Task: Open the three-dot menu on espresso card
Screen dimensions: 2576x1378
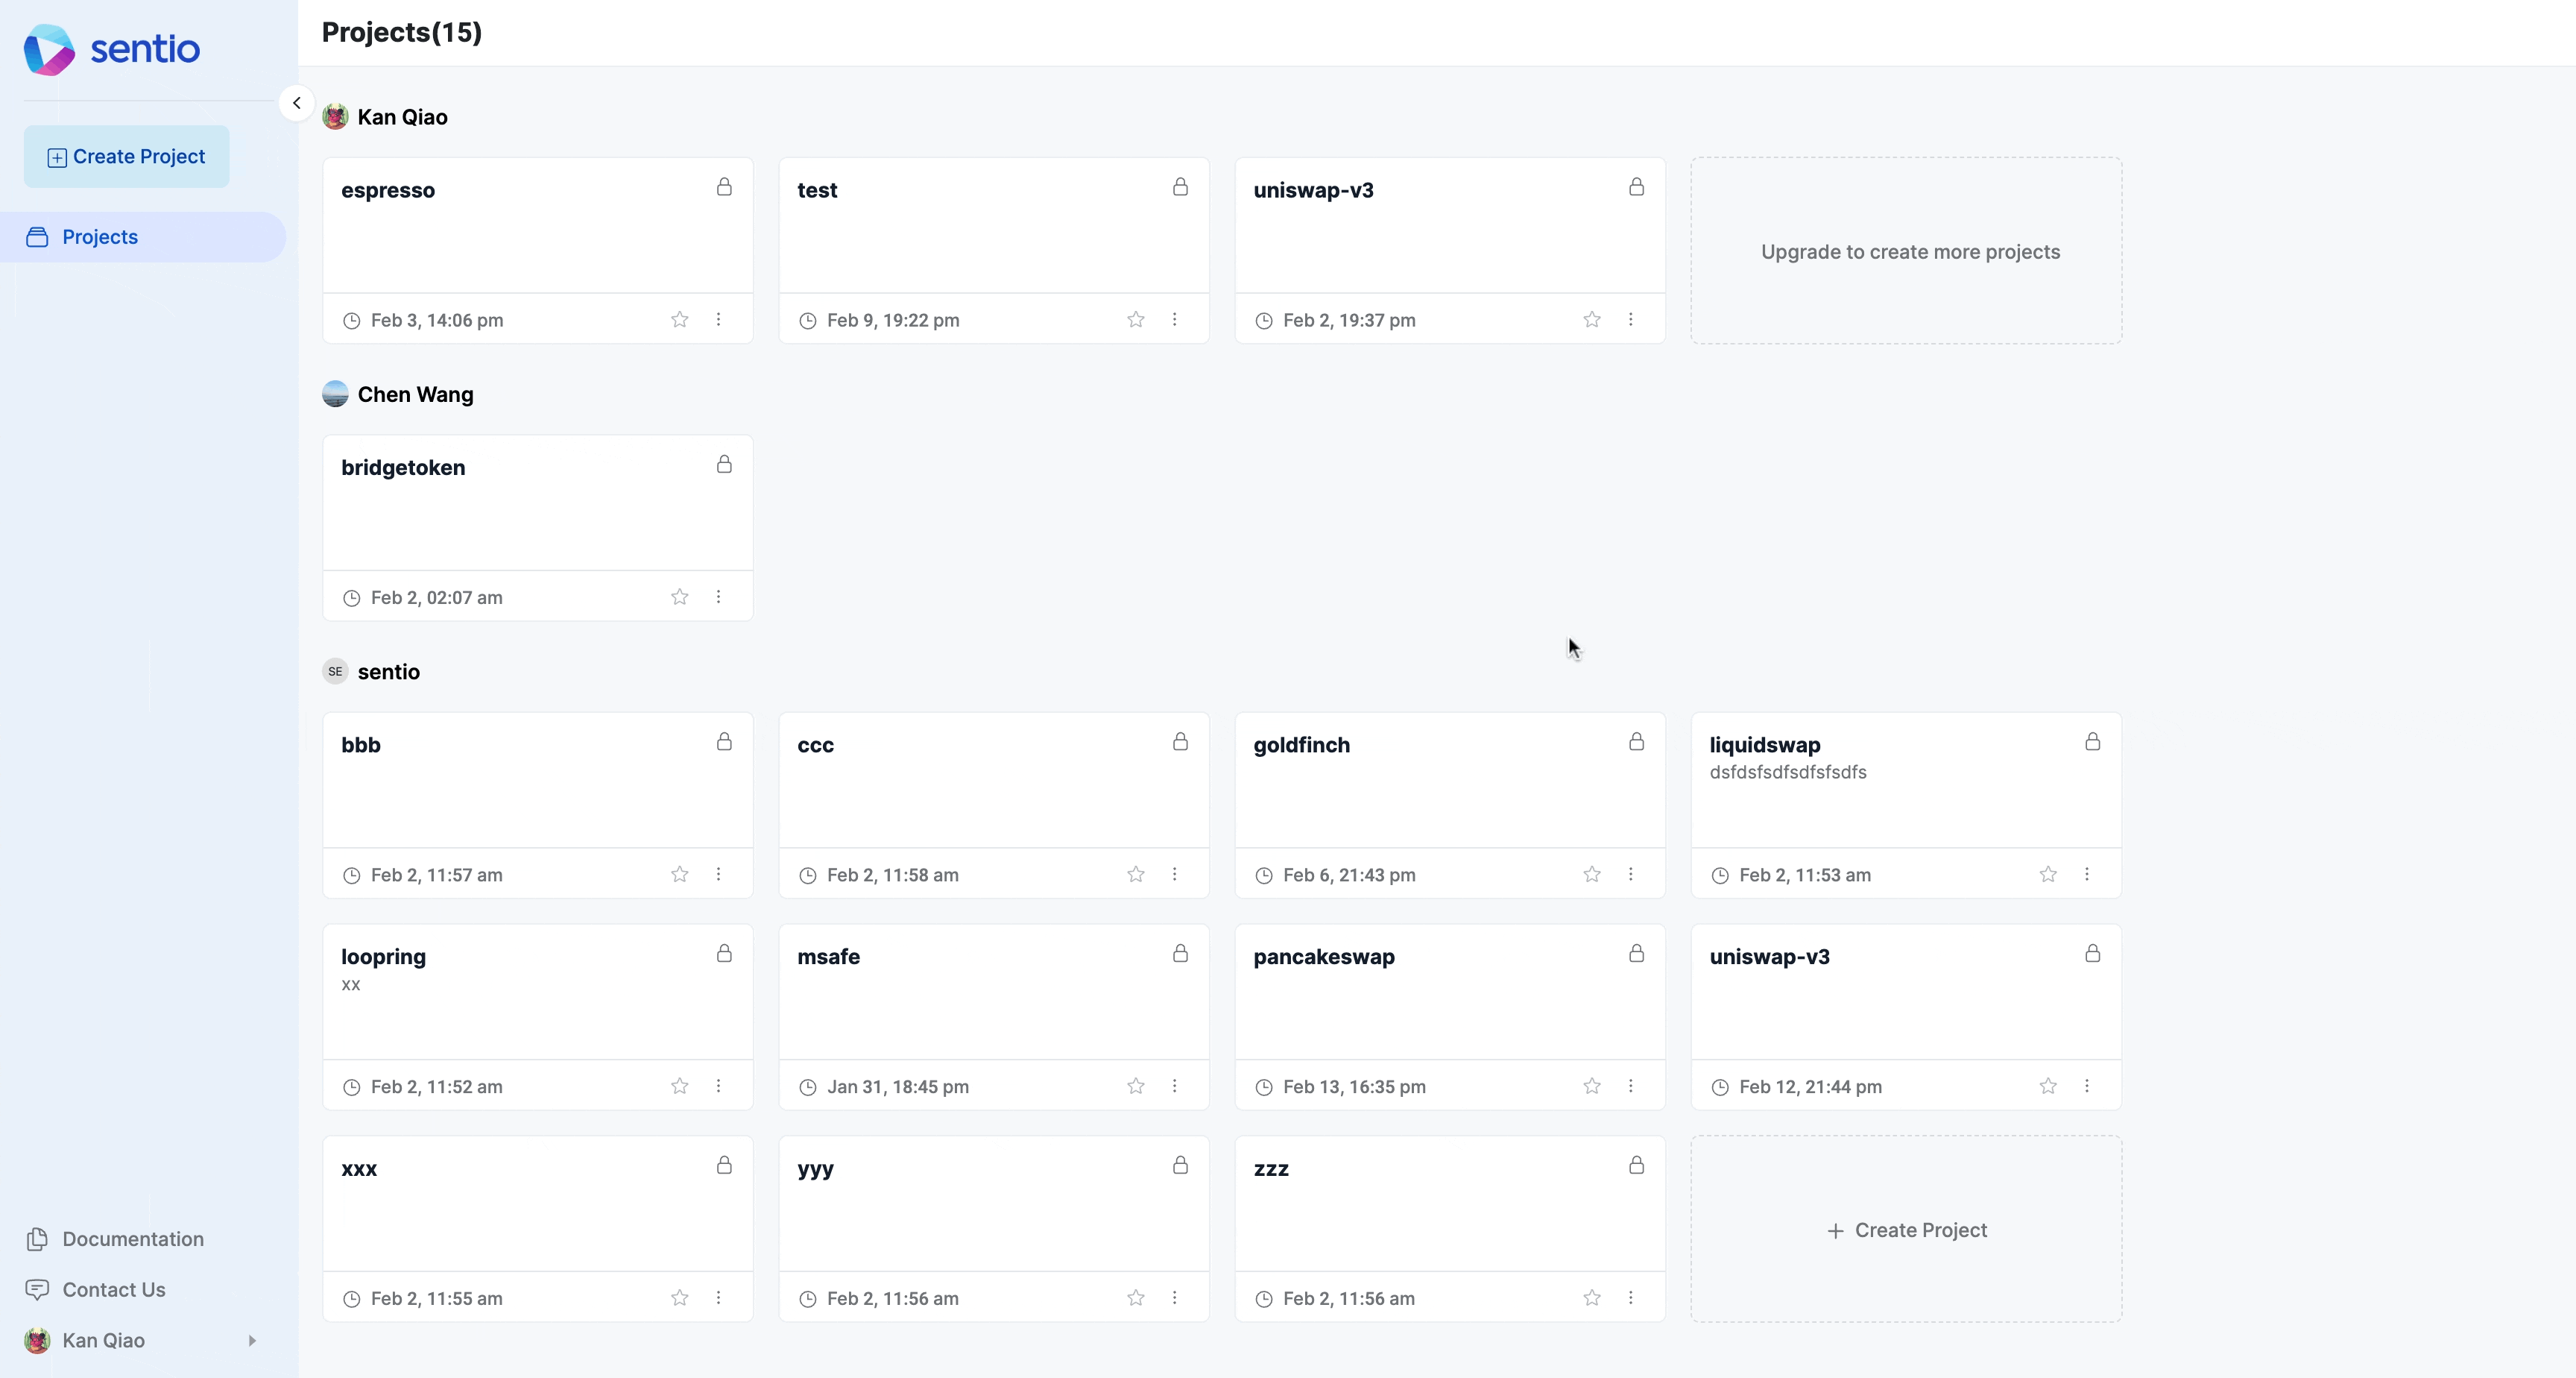Action: pos(718,320)
